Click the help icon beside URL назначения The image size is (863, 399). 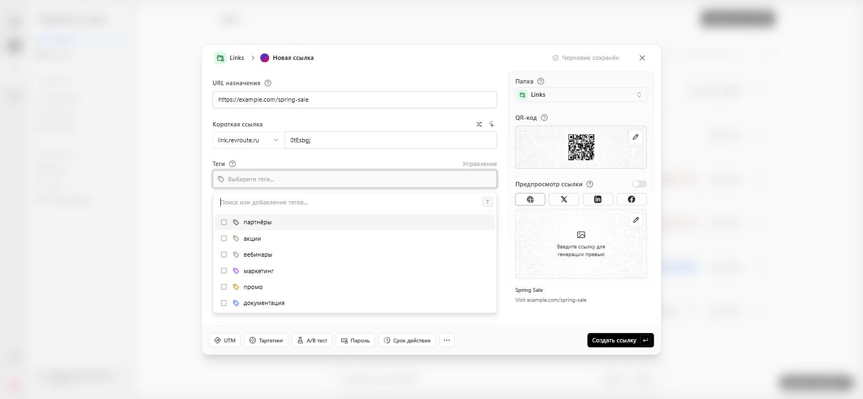tap(268, 84)
